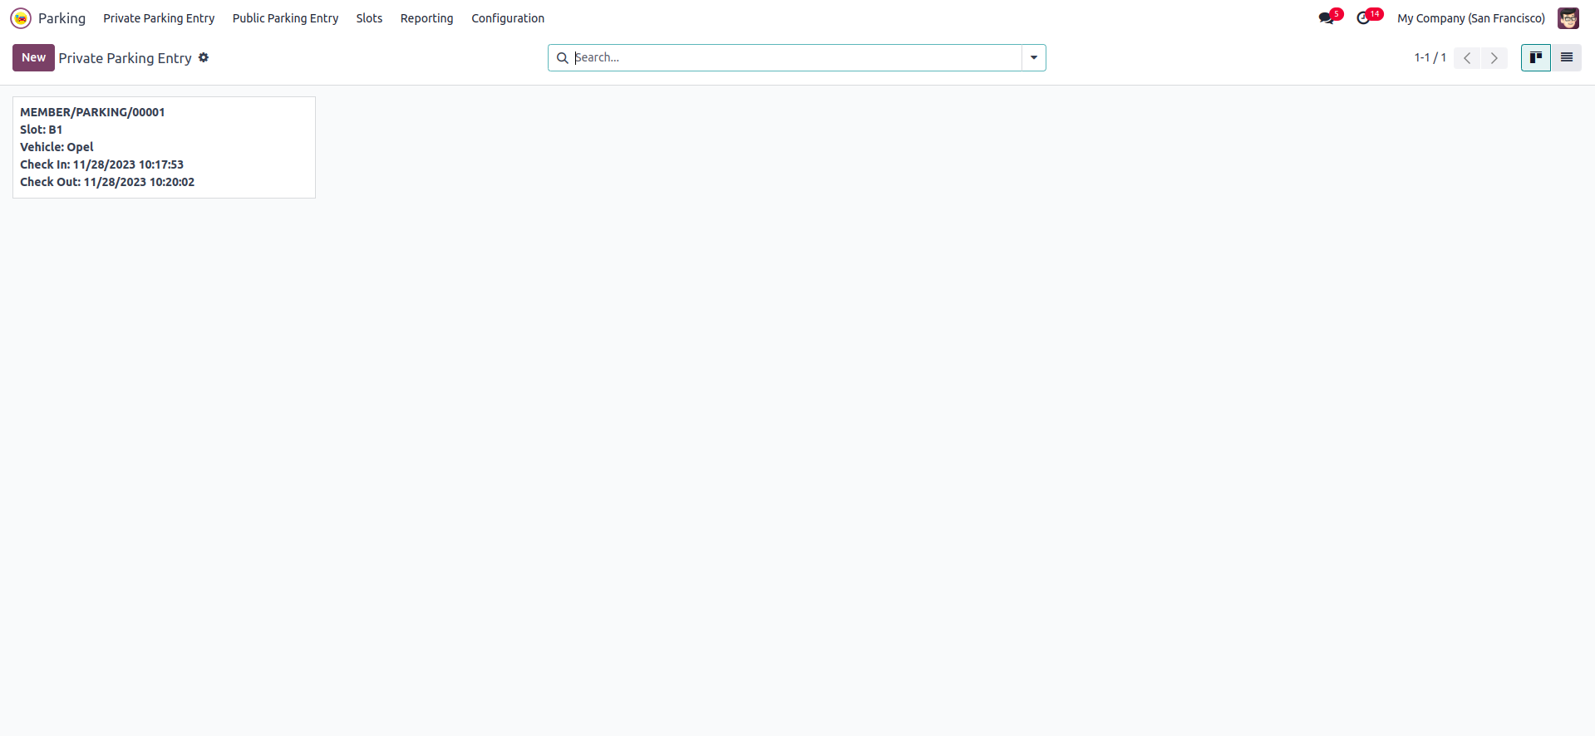Image resolution: width=1595 pixels, height=736 pixels.
Task: Open the conversations chat icon
Action: pyautogui.click(x=1326, y=18)
